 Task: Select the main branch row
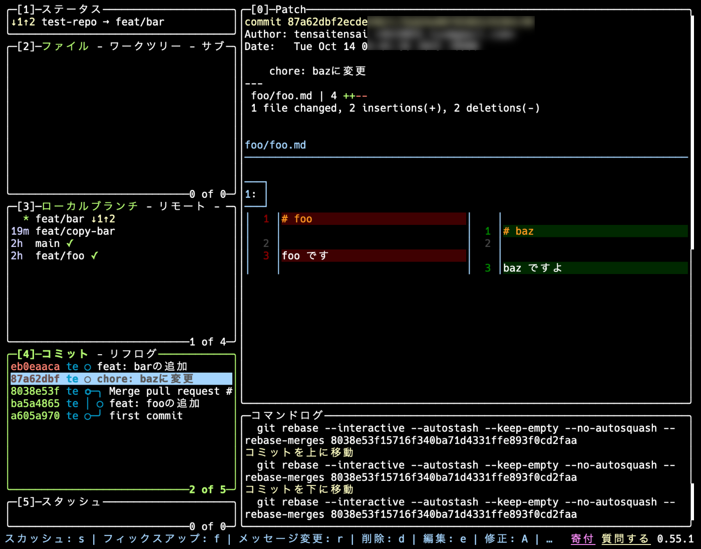(x=121, y=243)
